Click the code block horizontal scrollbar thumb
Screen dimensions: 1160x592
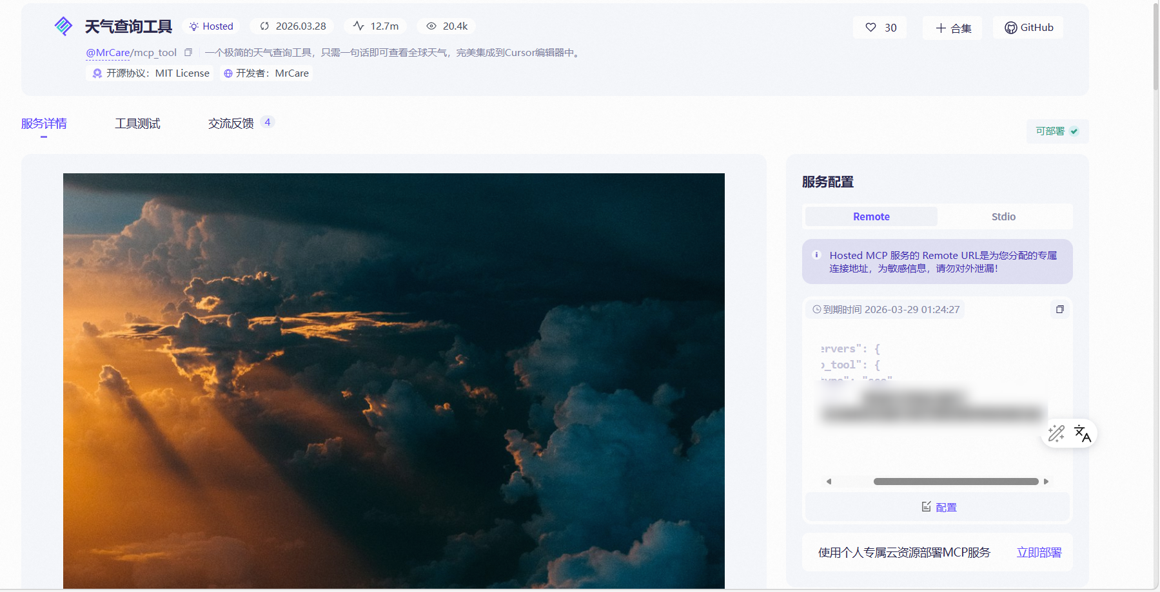coord(956,481)
